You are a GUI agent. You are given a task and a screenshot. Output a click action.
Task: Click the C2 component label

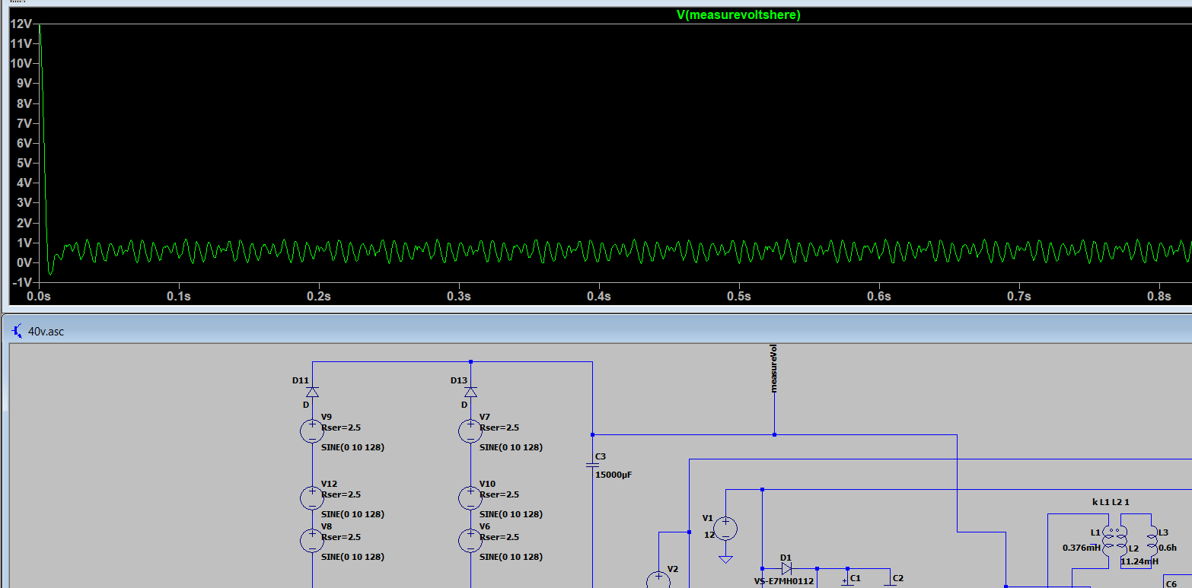point(897,578)
